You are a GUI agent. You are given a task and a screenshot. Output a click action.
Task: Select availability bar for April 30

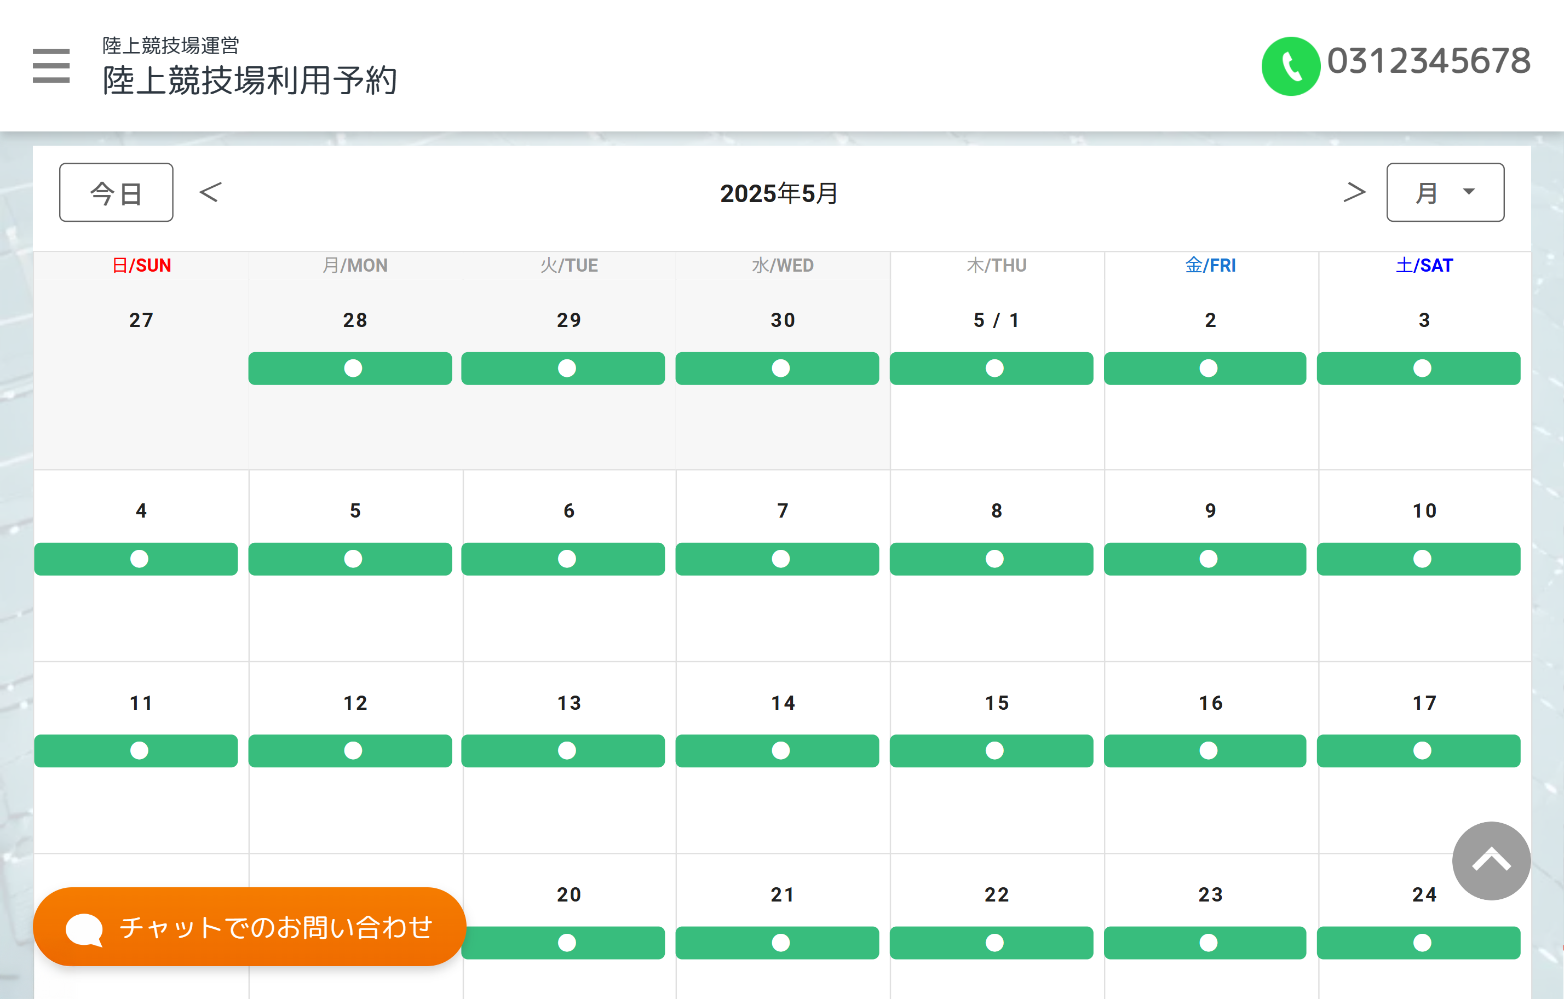coord(777,368)
